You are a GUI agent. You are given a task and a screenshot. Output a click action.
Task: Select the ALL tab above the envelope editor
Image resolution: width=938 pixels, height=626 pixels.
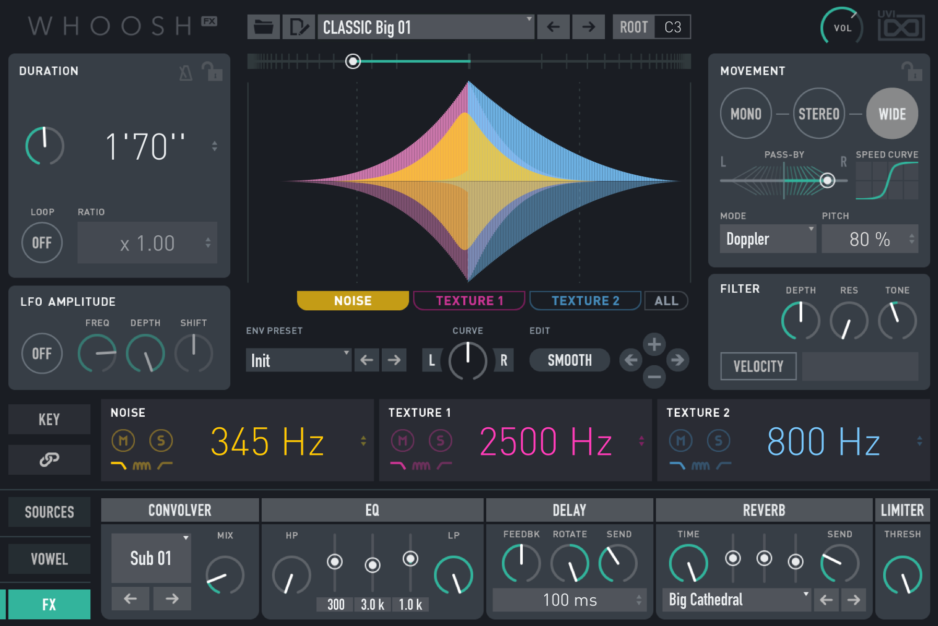[x=666, y=300]
